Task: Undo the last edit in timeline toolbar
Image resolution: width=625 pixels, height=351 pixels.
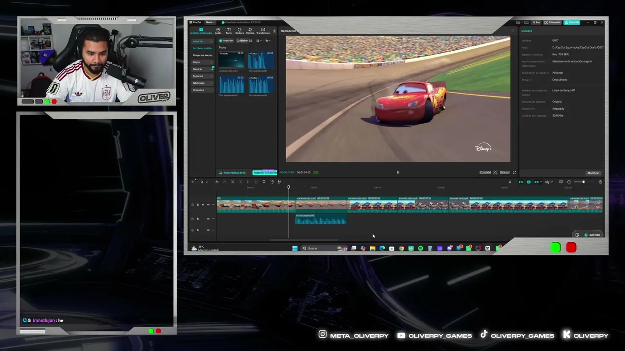Action: 217,182
